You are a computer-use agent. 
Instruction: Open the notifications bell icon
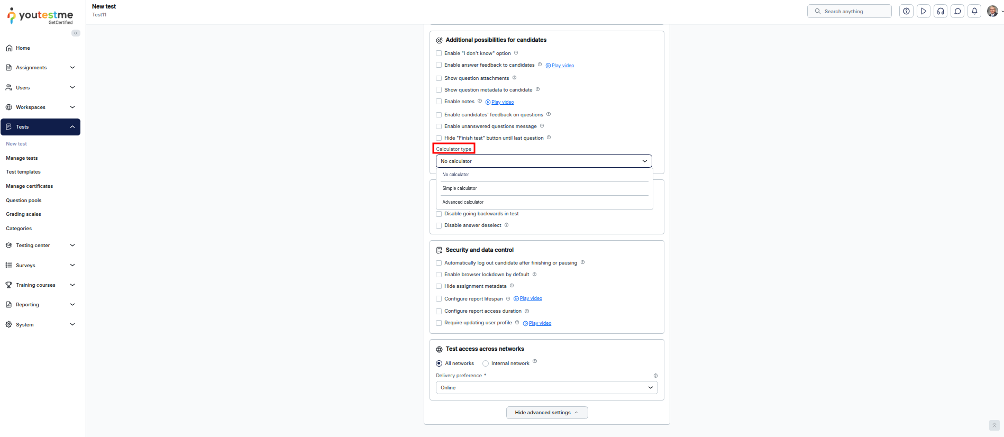(974, 11)
